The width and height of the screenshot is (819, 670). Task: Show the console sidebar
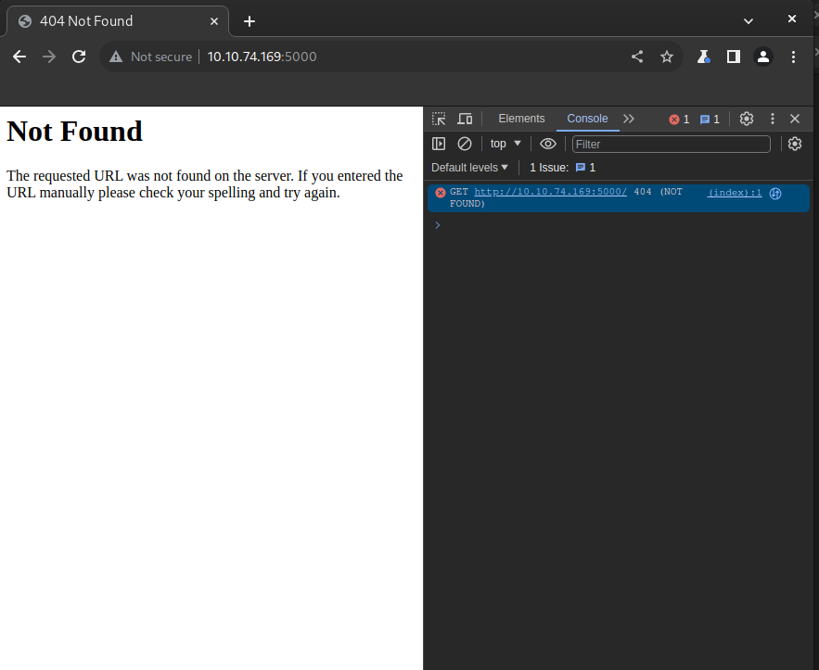[439, 144]
